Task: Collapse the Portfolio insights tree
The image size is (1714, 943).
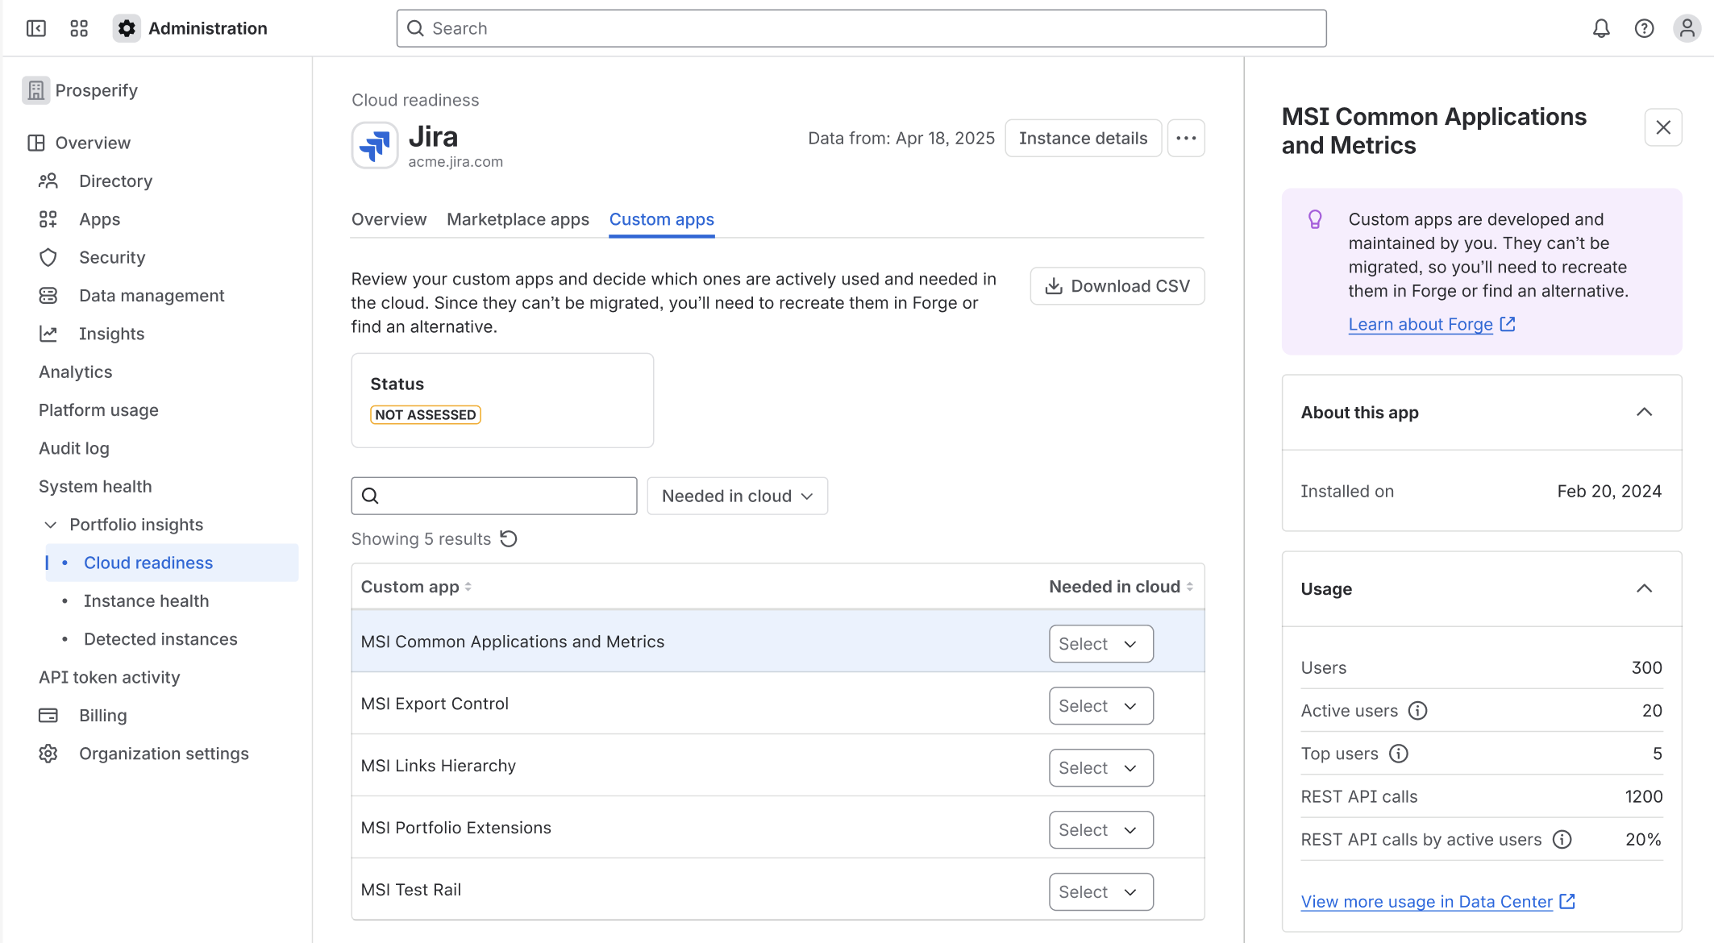Action: click(50, 524)
